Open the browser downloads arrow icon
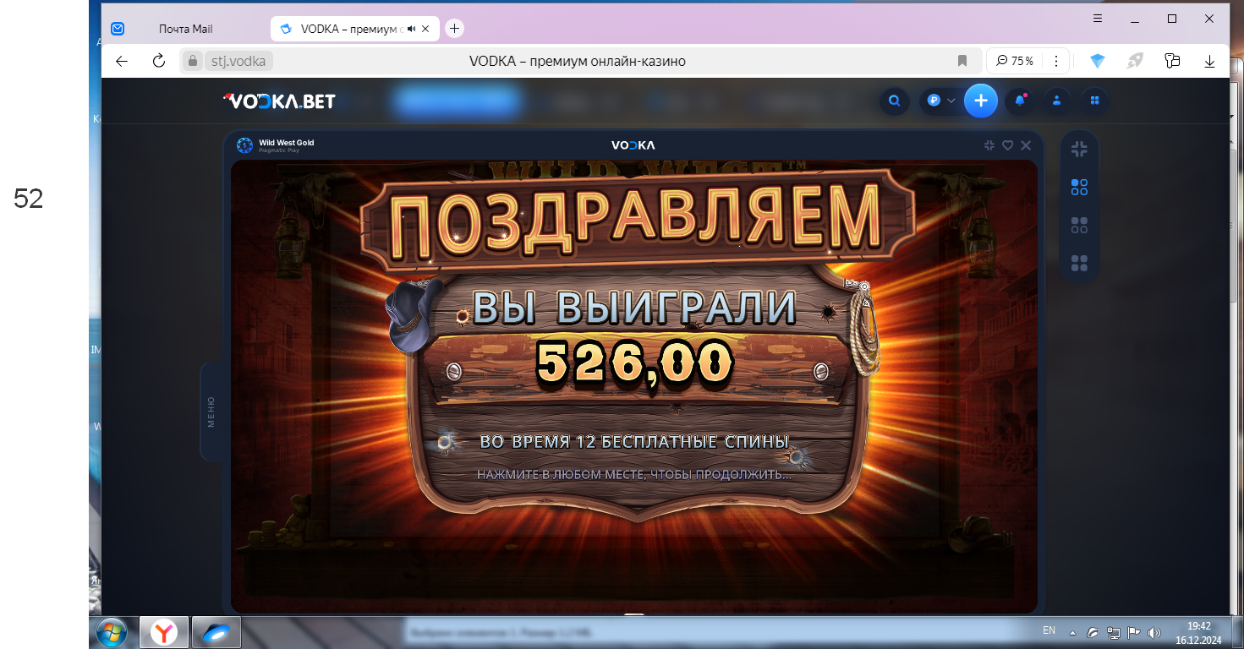 click(1209, 61)
